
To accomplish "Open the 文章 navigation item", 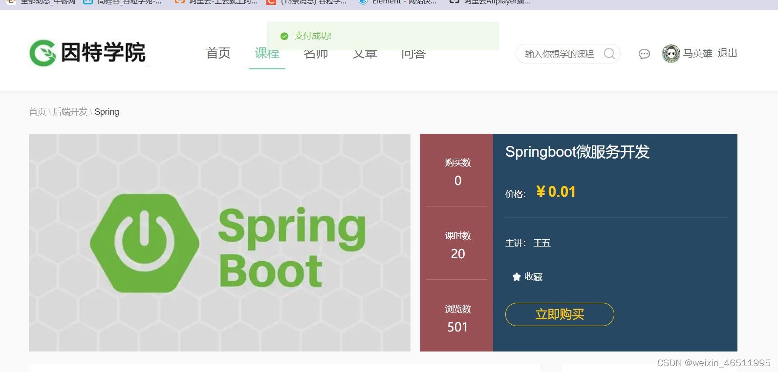I will tap(365, 54).
